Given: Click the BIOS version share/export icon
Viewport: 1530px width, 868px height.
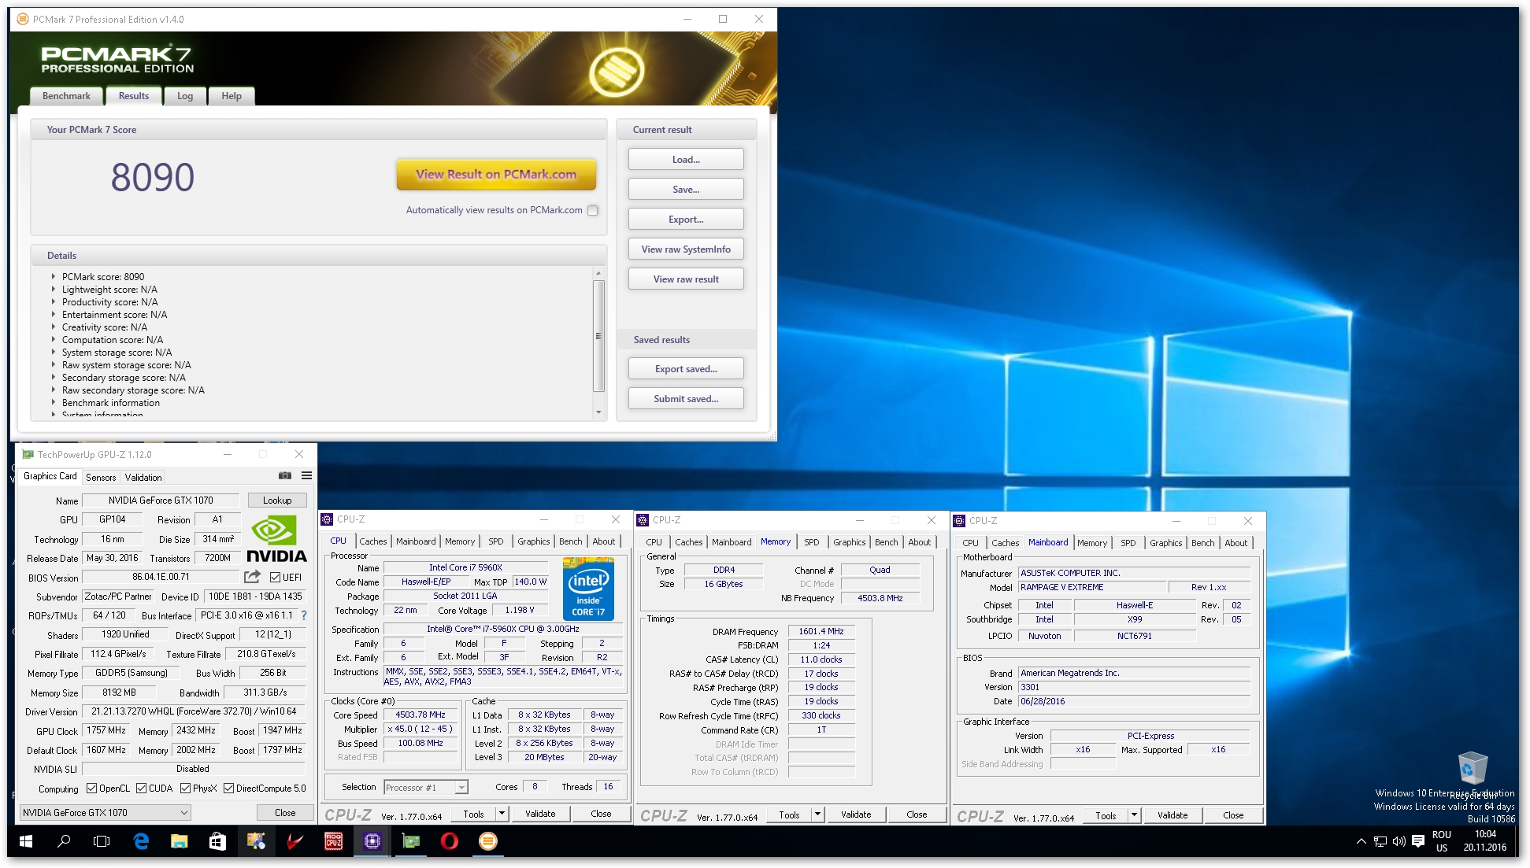Looking at the screenshot, I should pos(252,576).
